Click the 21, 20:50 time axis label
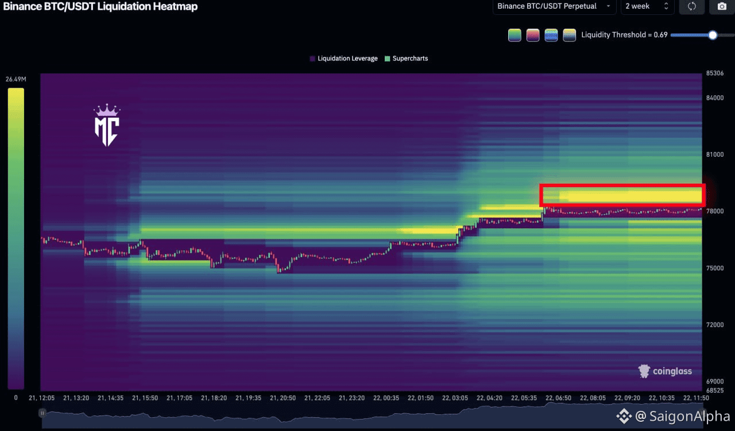Image resolution: width=735 pixels, height=431 pixels. 282,398
